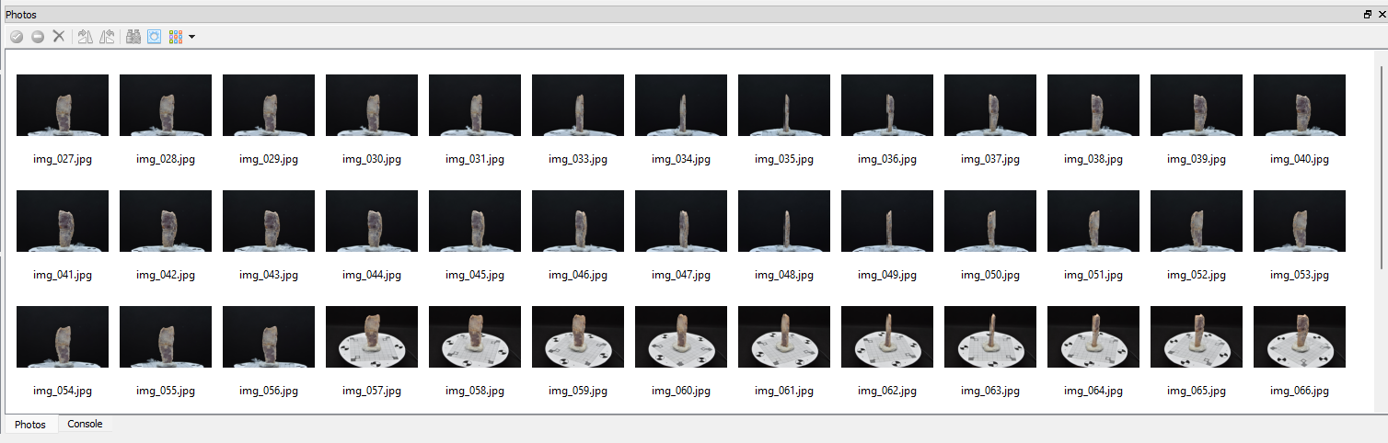Close the Photos panel
The image size is (1388, 443).
pyautogui.click(x=1381, y=15)
